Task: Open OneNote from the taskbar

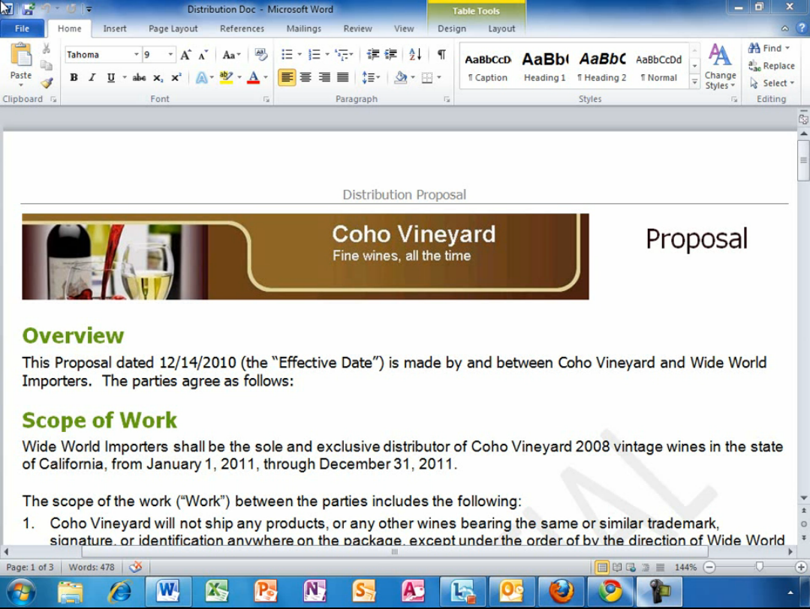Action: [x=315, y=592]
